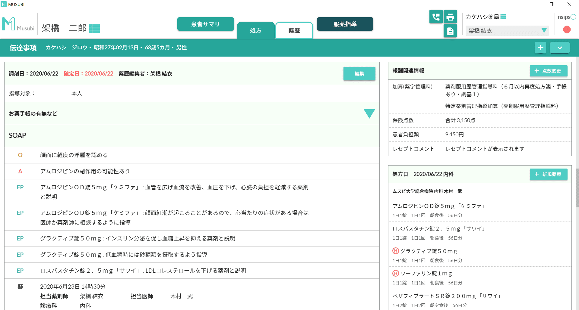
Task: Select EP row about 低血糖時
Action: pyautogui.click(x=192, y=255)
